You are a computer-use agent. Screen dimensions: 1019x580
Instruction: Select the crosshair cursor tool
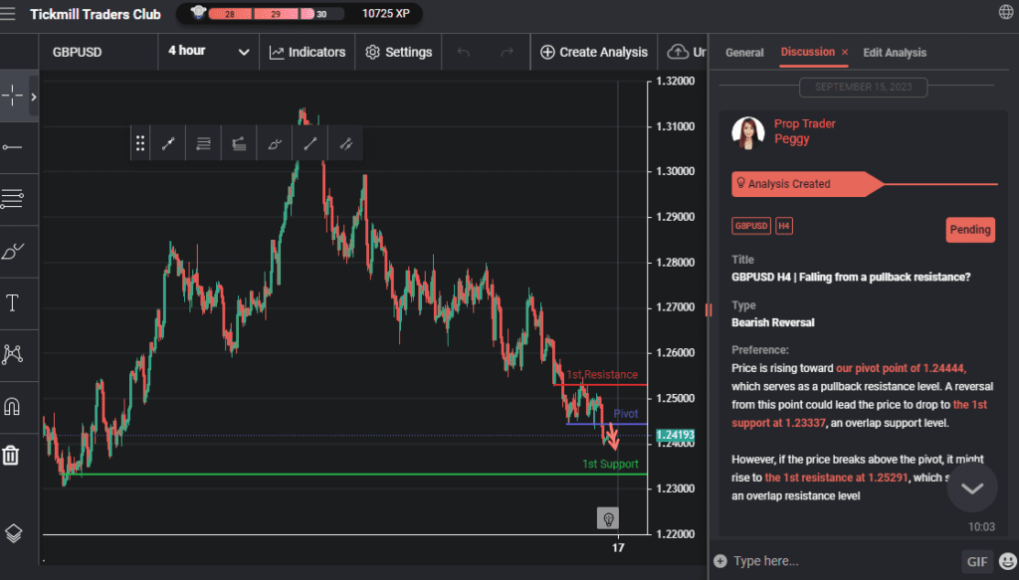[12, 96]
